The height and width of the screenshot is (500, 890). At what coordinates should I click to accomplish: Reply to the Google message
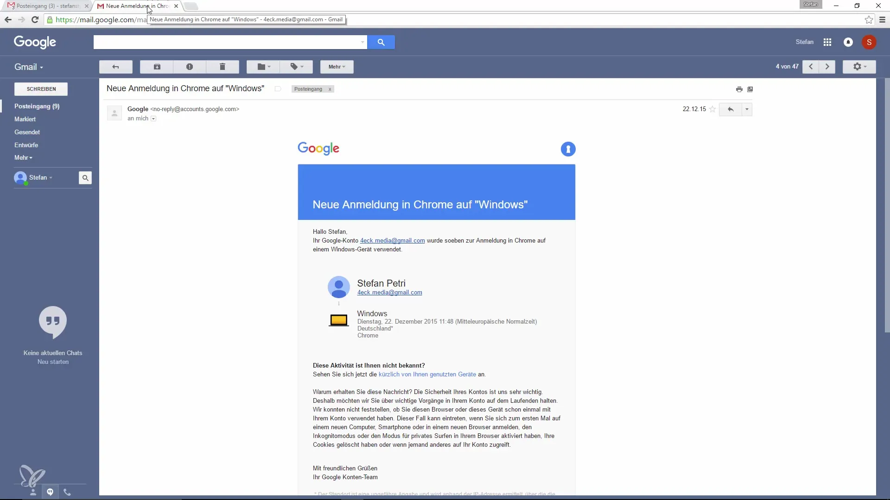click(731, 110)
